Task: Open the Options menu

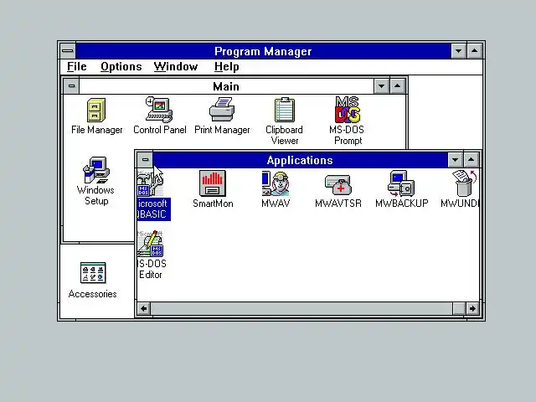Action: tap(121, 67)
